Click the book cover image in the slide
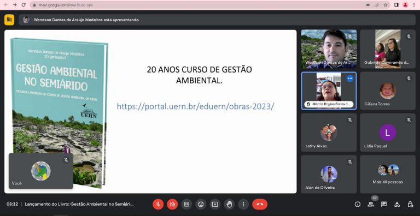420x216 pixels. coord(59,112)
